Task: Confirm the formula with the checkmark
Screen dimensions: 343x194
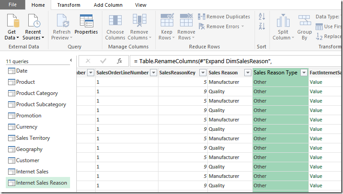Action: [103, 61]
